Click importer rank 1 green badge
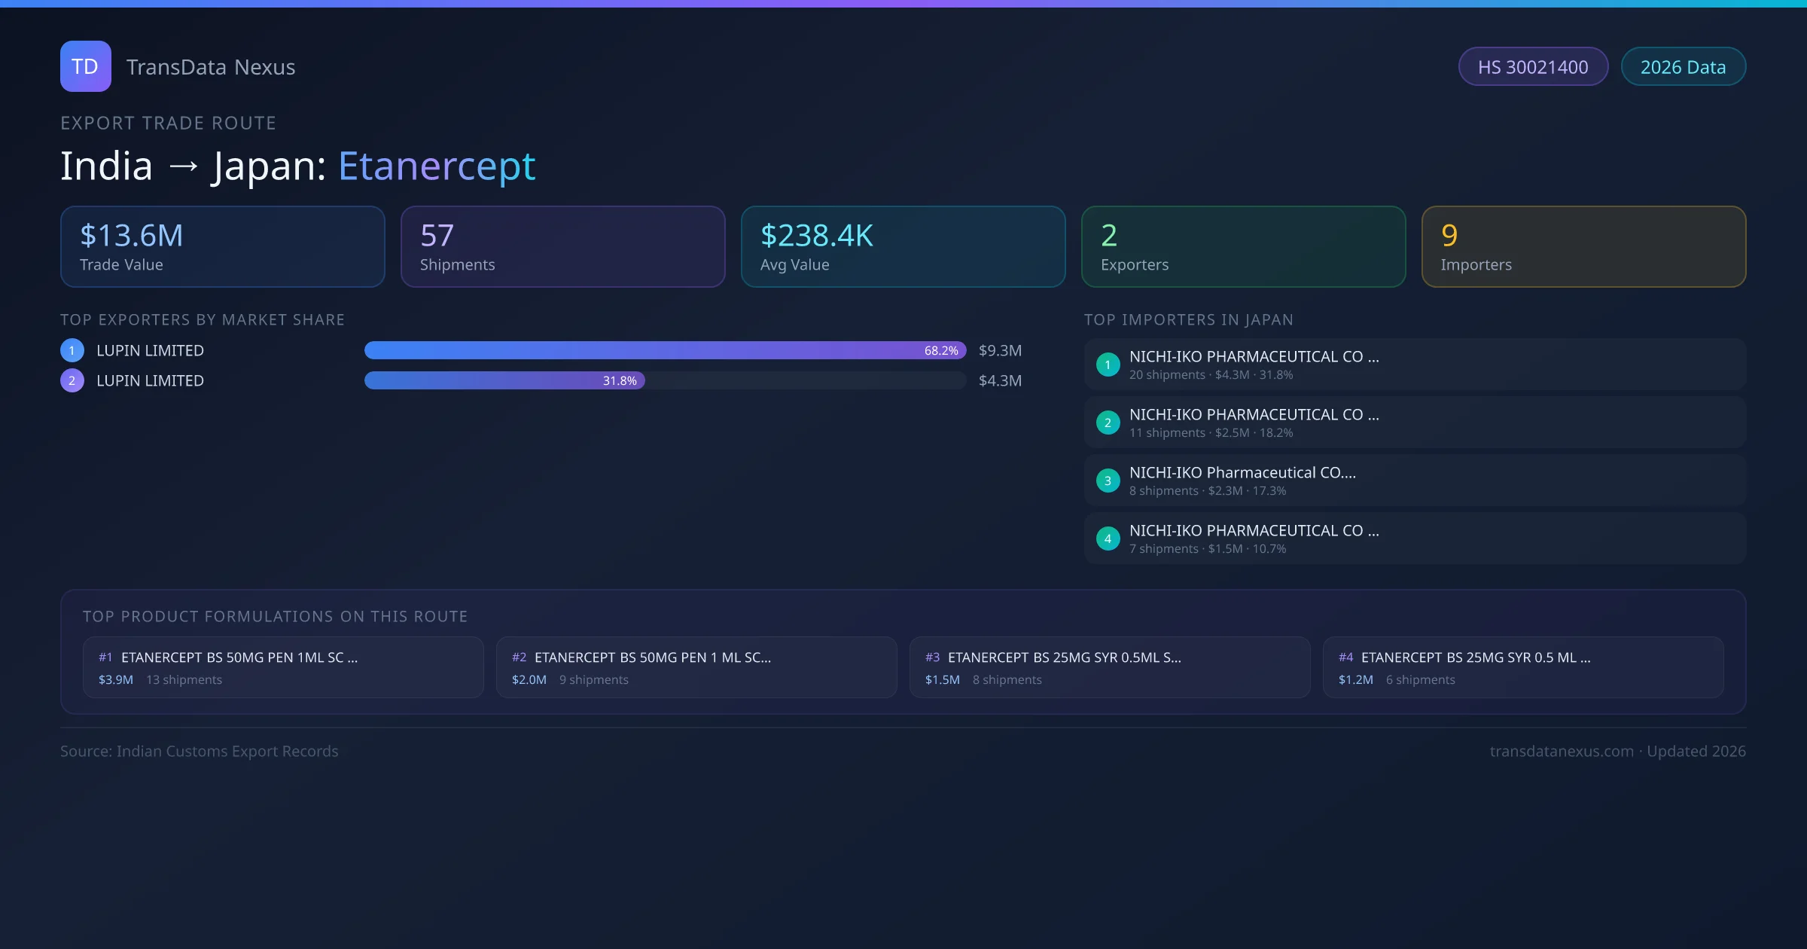 point(1108,365)
